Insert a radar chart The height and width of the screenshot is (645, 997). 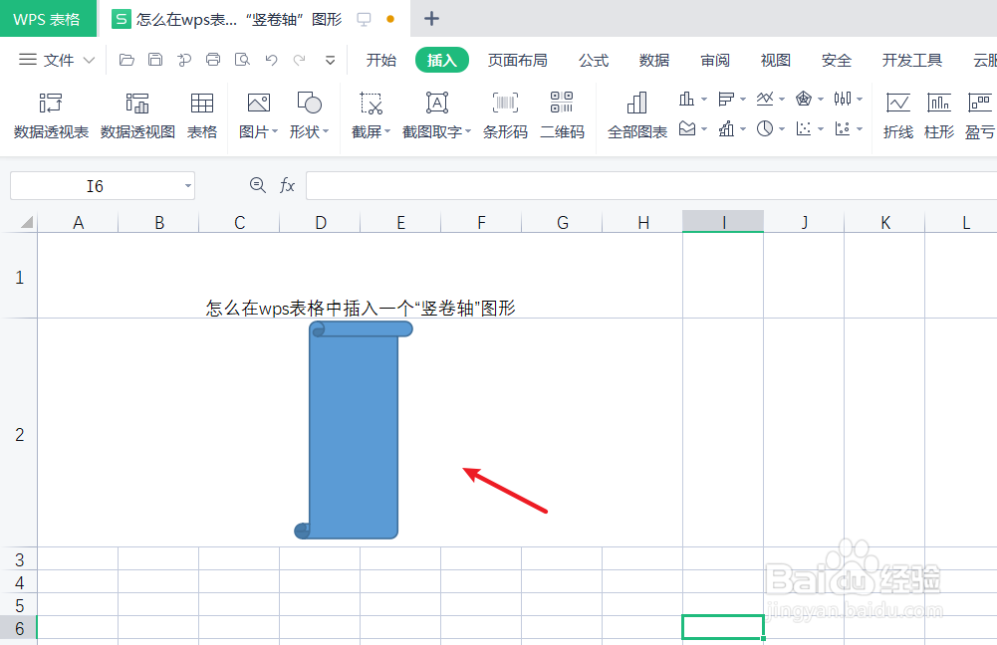click(x=803, y=99)
